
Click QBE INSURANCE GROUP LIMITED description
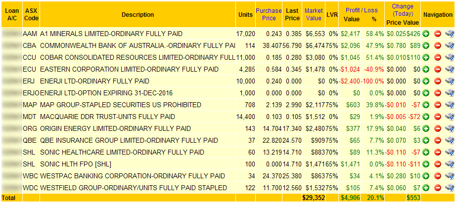(129, 141)
